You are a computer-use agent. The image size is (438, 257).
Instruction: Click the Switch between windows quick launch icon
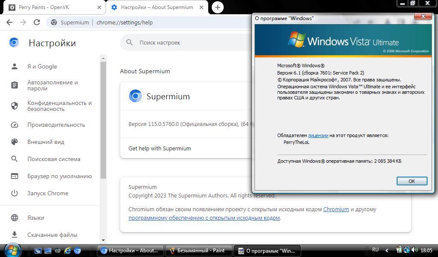pos(38,251)
